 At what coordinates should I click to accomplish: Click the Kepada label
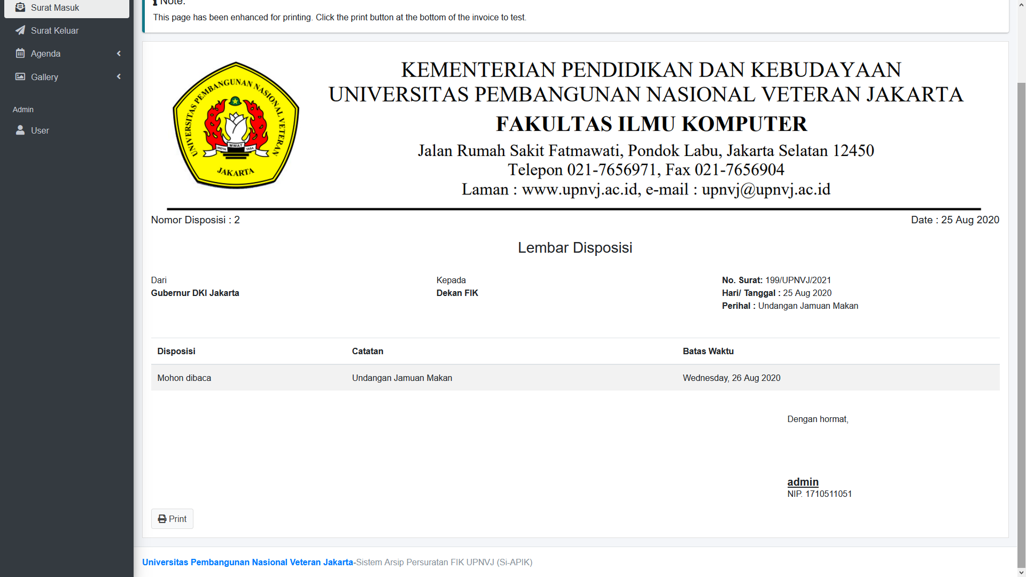[451, 280]
